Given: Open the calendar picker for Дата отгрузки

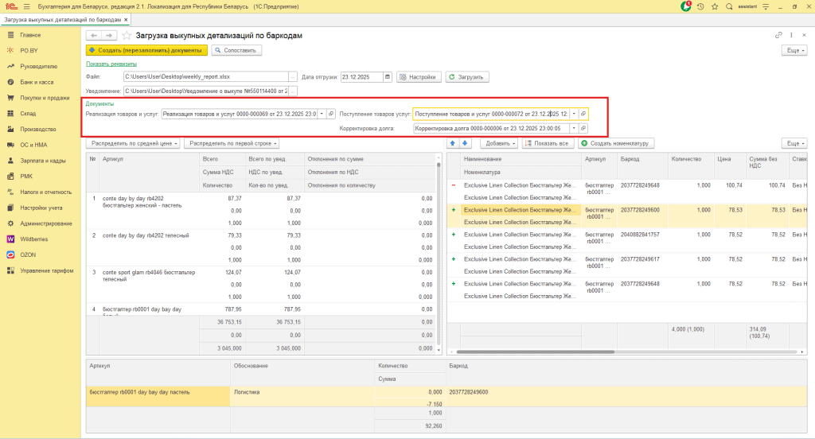Looking at the screenshot, I should (388, 77).
